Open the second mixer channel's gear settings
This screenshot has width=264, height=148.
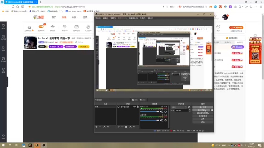point(166,120)
